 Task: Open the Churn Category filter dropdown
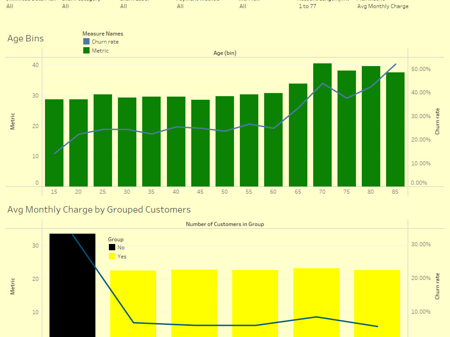pyautogui.click(x=65, y=6)
